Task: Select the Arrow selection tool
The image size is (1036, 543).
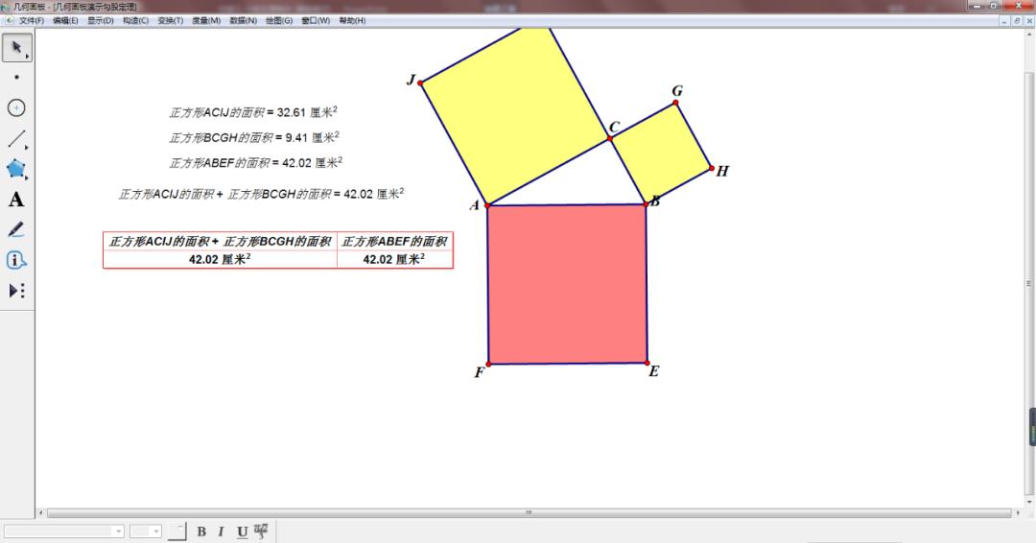Action: 16,48
